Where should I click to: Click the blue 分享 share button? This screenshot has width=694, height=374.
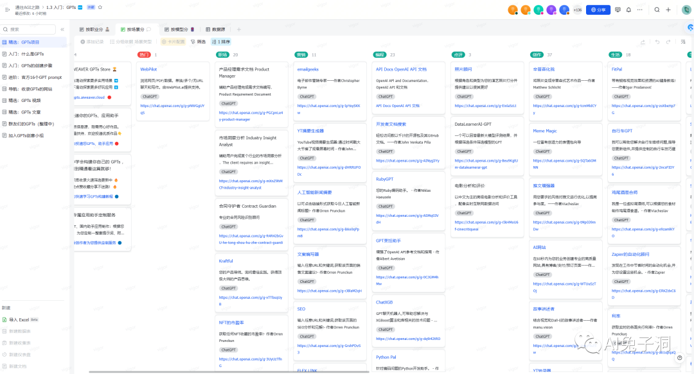click(x=598, y=10)
